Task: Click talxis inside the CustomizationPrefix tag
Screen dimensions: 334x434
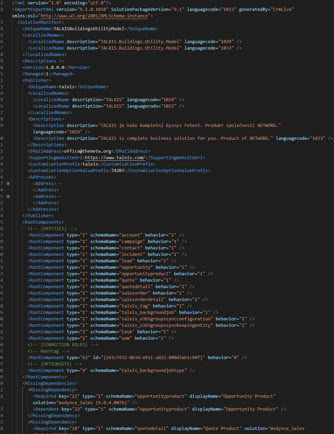Action: pos(90,164)
